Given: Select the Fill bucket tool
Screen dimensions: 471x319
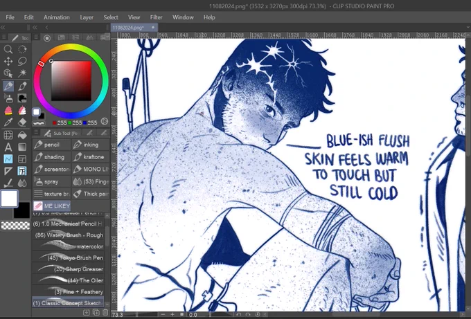Looking at the screenshot, I should point(22,135).
